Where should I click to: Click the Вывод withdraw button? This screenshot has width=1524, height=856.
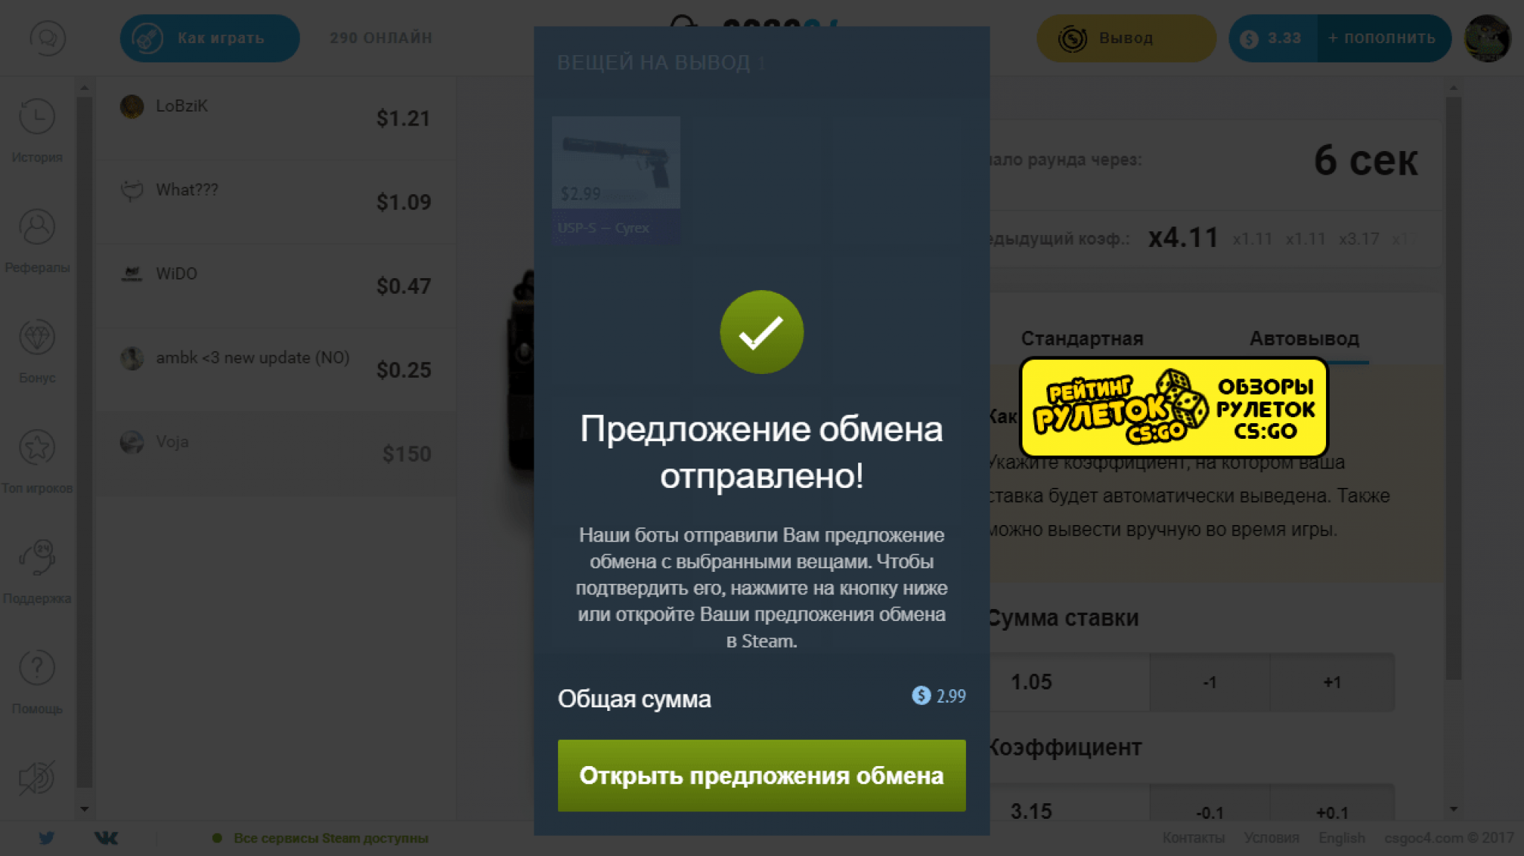tap(1126, 38)
